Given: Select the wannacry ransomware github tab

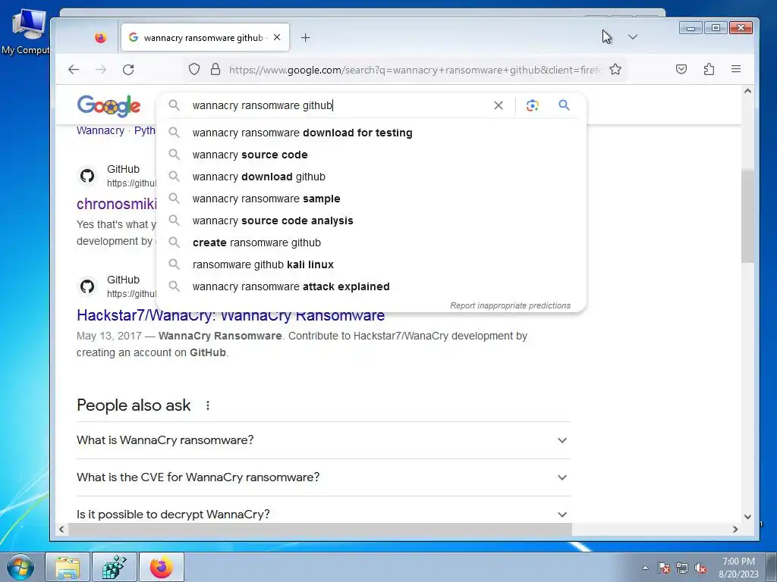Looking at the screenshot, I should [x=205, y=38].
